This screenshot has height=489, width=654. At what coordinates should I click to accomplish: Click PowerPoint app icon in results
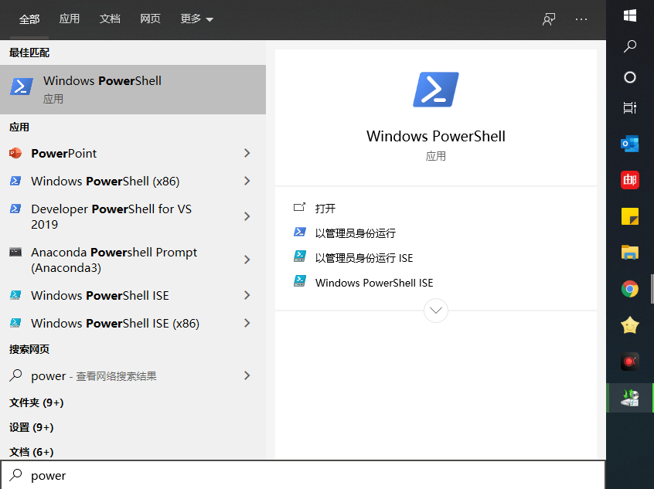[15, 154]
